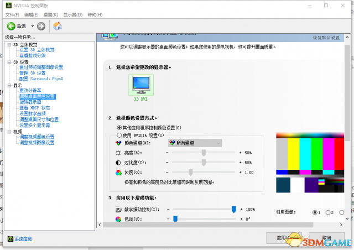Image resolution: width=354 pixels, height=250 pixels.
Task: Click the contrast half-circle icon
Action: click(118, 163)
